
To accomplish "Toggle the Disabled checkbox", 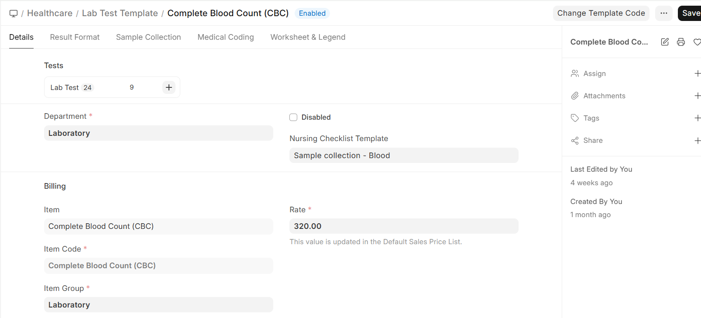I will point(293,117).
